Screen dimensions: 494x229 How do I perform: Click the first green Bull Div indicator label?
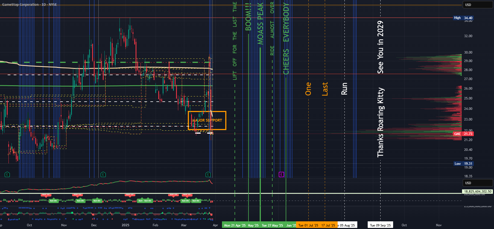click(x=53, y=201)
